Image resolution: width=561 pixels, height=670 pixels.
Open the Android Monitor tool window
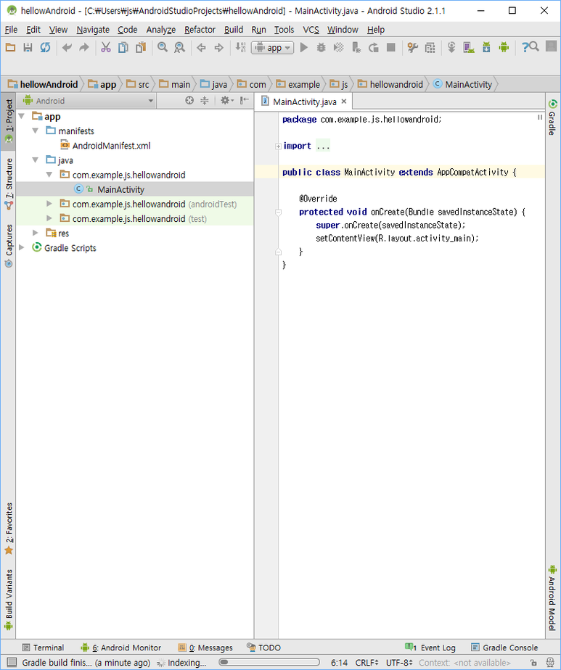[x=121, y=648]
